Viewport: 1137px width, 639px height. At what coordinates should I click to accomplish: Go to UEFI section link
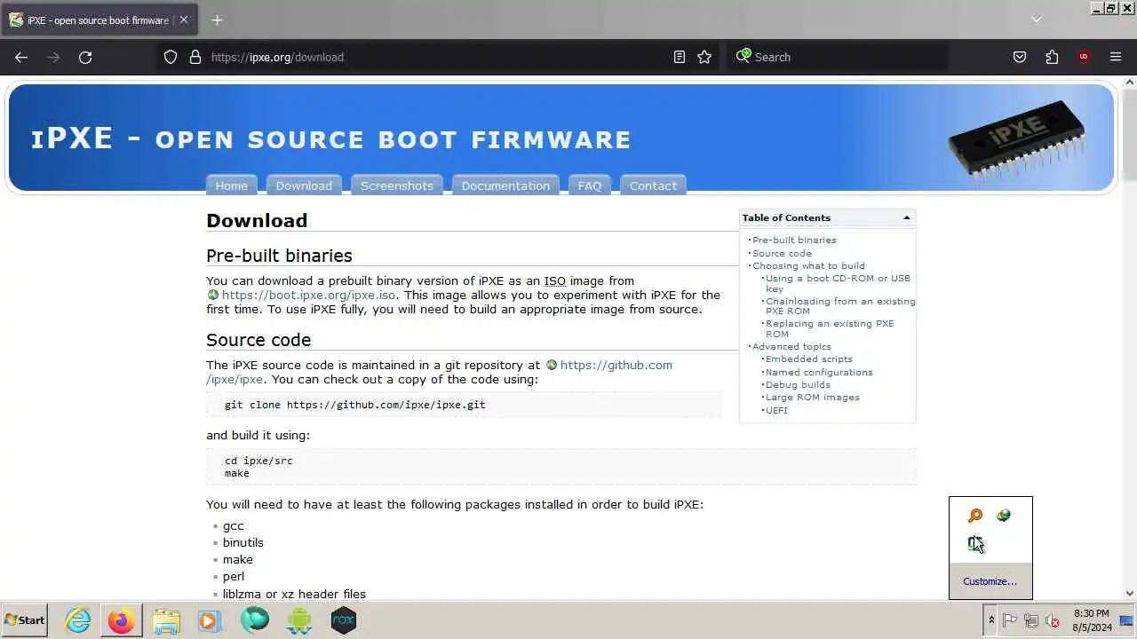[x=776, y=410]
